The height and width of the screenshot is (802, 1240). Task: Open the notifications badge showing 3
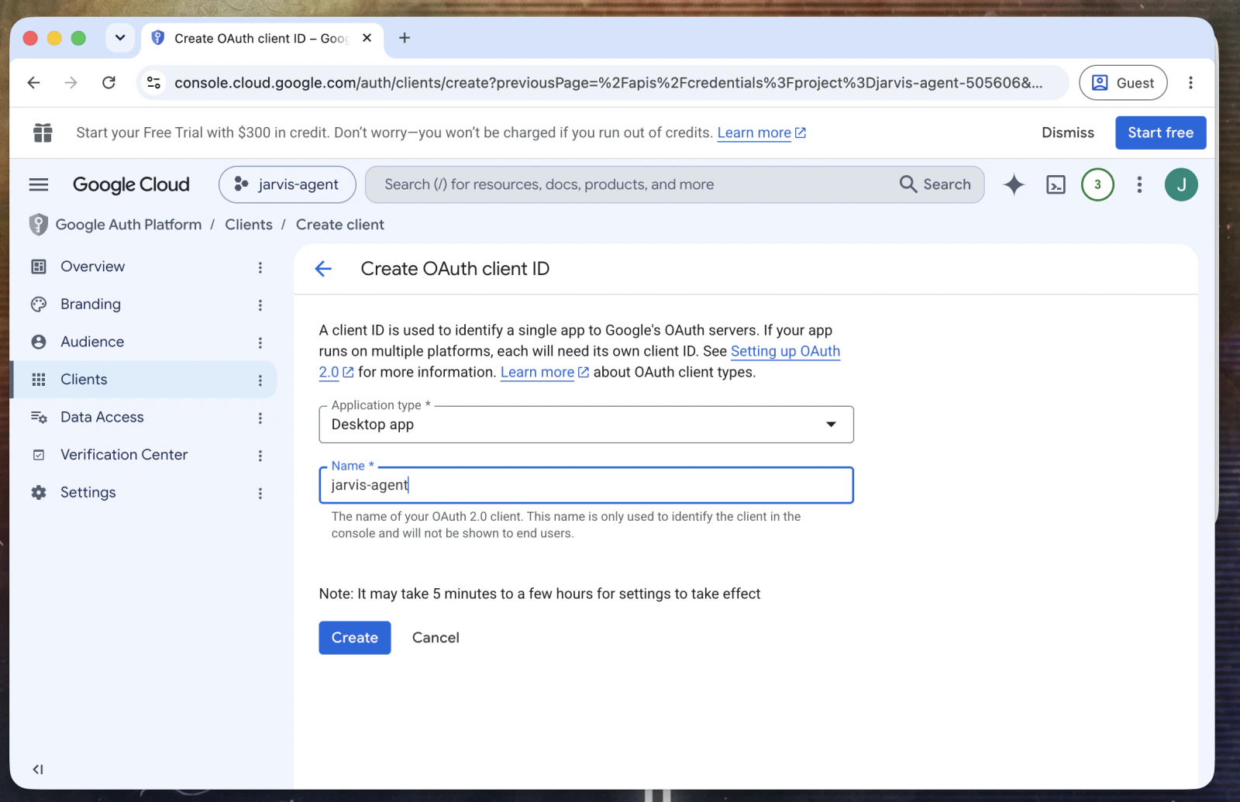[x=1097, y=184]
